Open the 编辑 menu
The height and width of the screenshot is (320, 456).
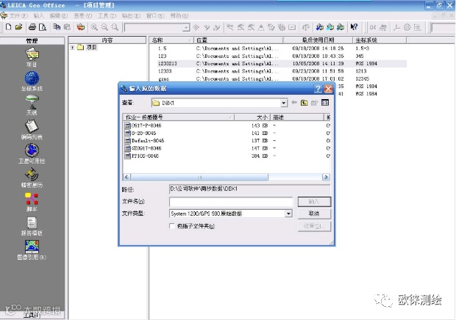pos(58,15)
